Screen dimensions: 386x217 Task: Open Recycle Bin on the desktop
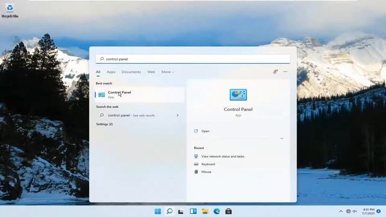(10, 11)
